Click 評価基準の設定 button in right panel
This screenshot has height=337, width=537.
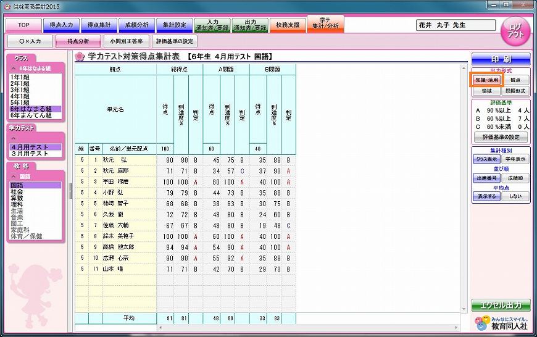501,137
